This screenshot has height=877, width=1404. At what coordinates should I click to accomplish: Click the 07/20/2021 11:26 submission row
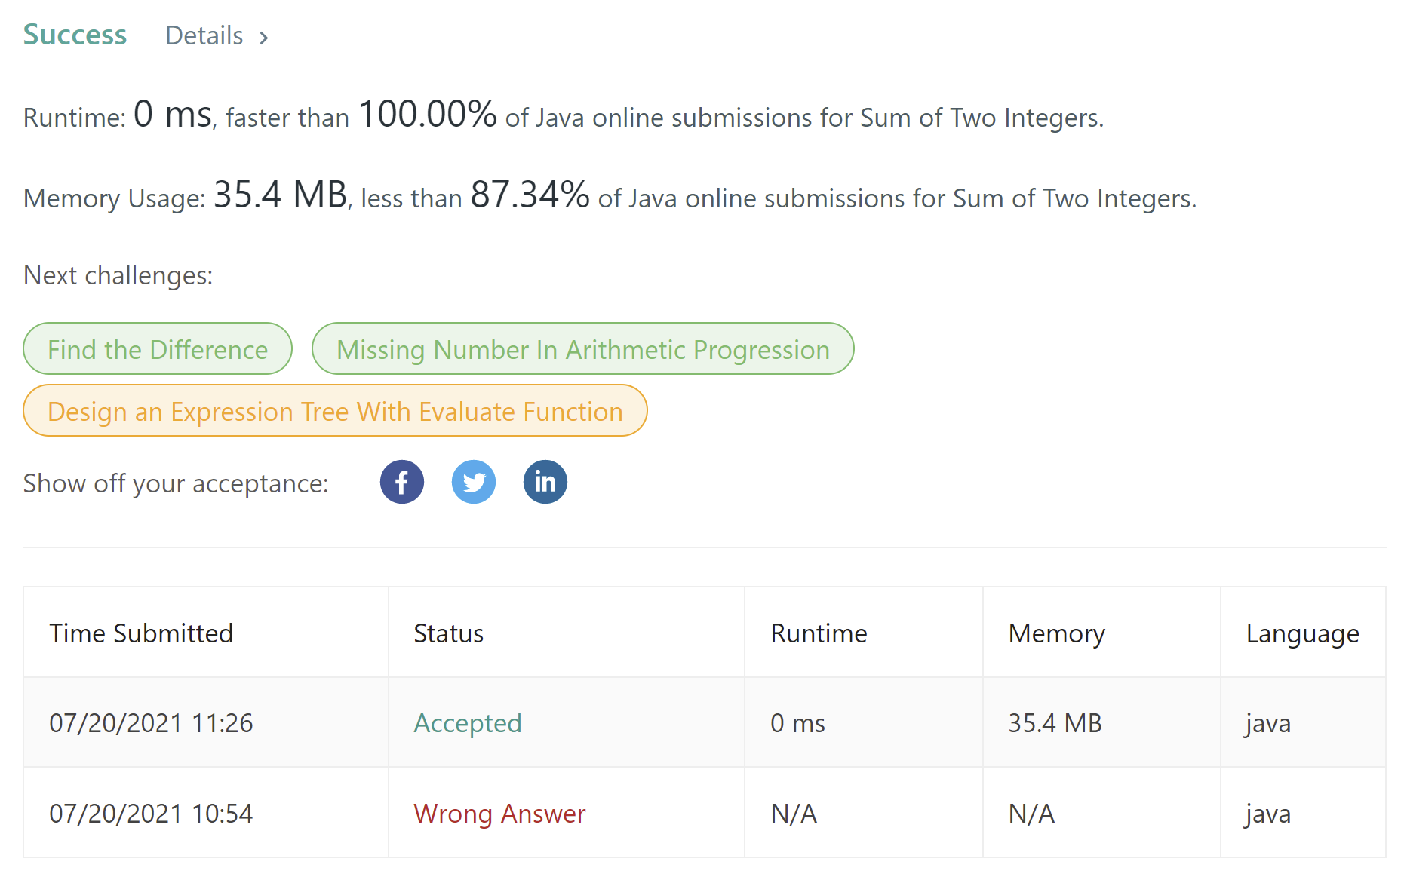coord(705,722)
